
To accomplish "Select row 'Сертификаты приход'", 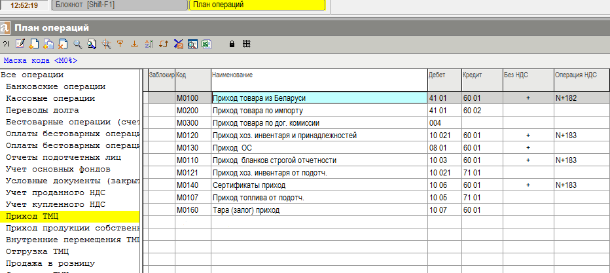I will point(376,185).
